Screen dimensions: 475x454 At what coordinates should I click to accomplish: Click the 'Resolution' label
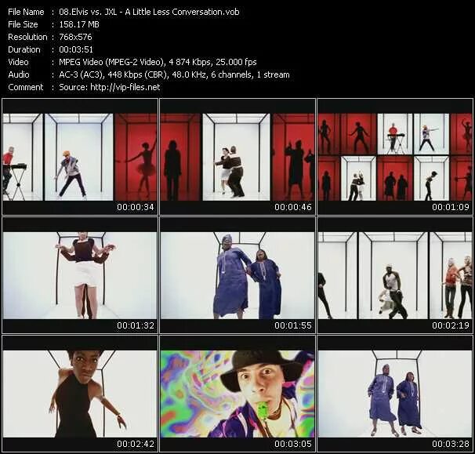[27, 37]
